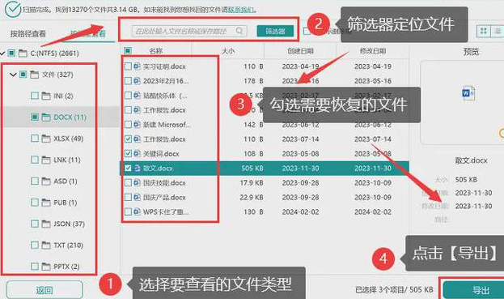Click the file icon of 实习证明.docx
Viewport: 504px width, 299px height.
[x=137, y=66]
